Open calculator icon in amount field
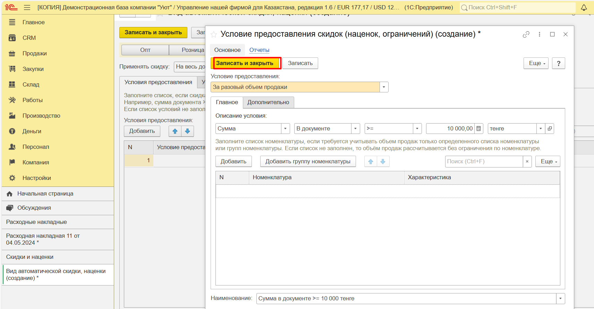This screenshot has width=594, height=309. pos(478,128)
